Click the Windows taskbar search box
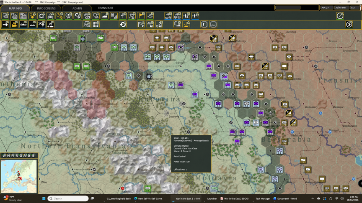 pos(68,198)
